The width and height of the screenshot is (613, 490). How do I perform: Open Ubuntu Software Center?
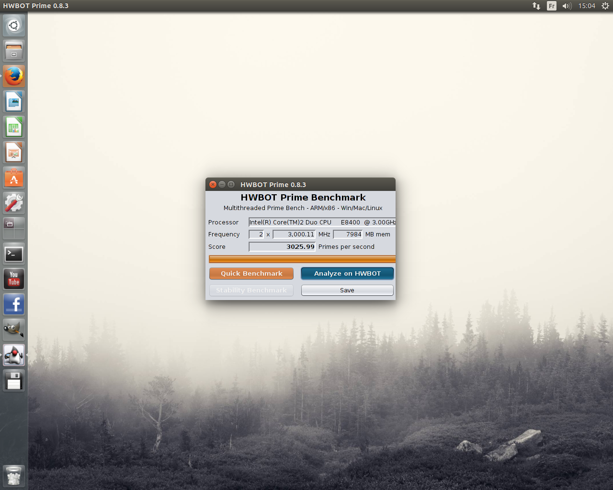pyautogui.click(x=14, y=178)
